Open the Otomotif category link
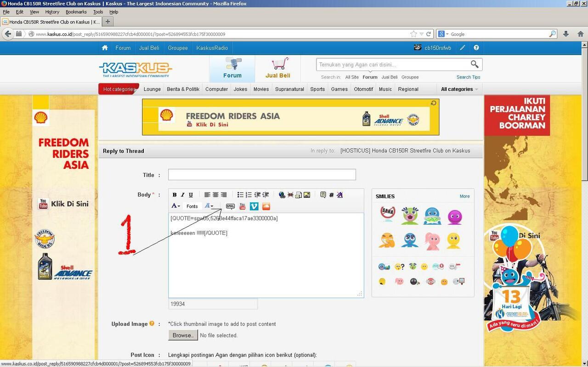588x367 pixels. pos(363,89)
